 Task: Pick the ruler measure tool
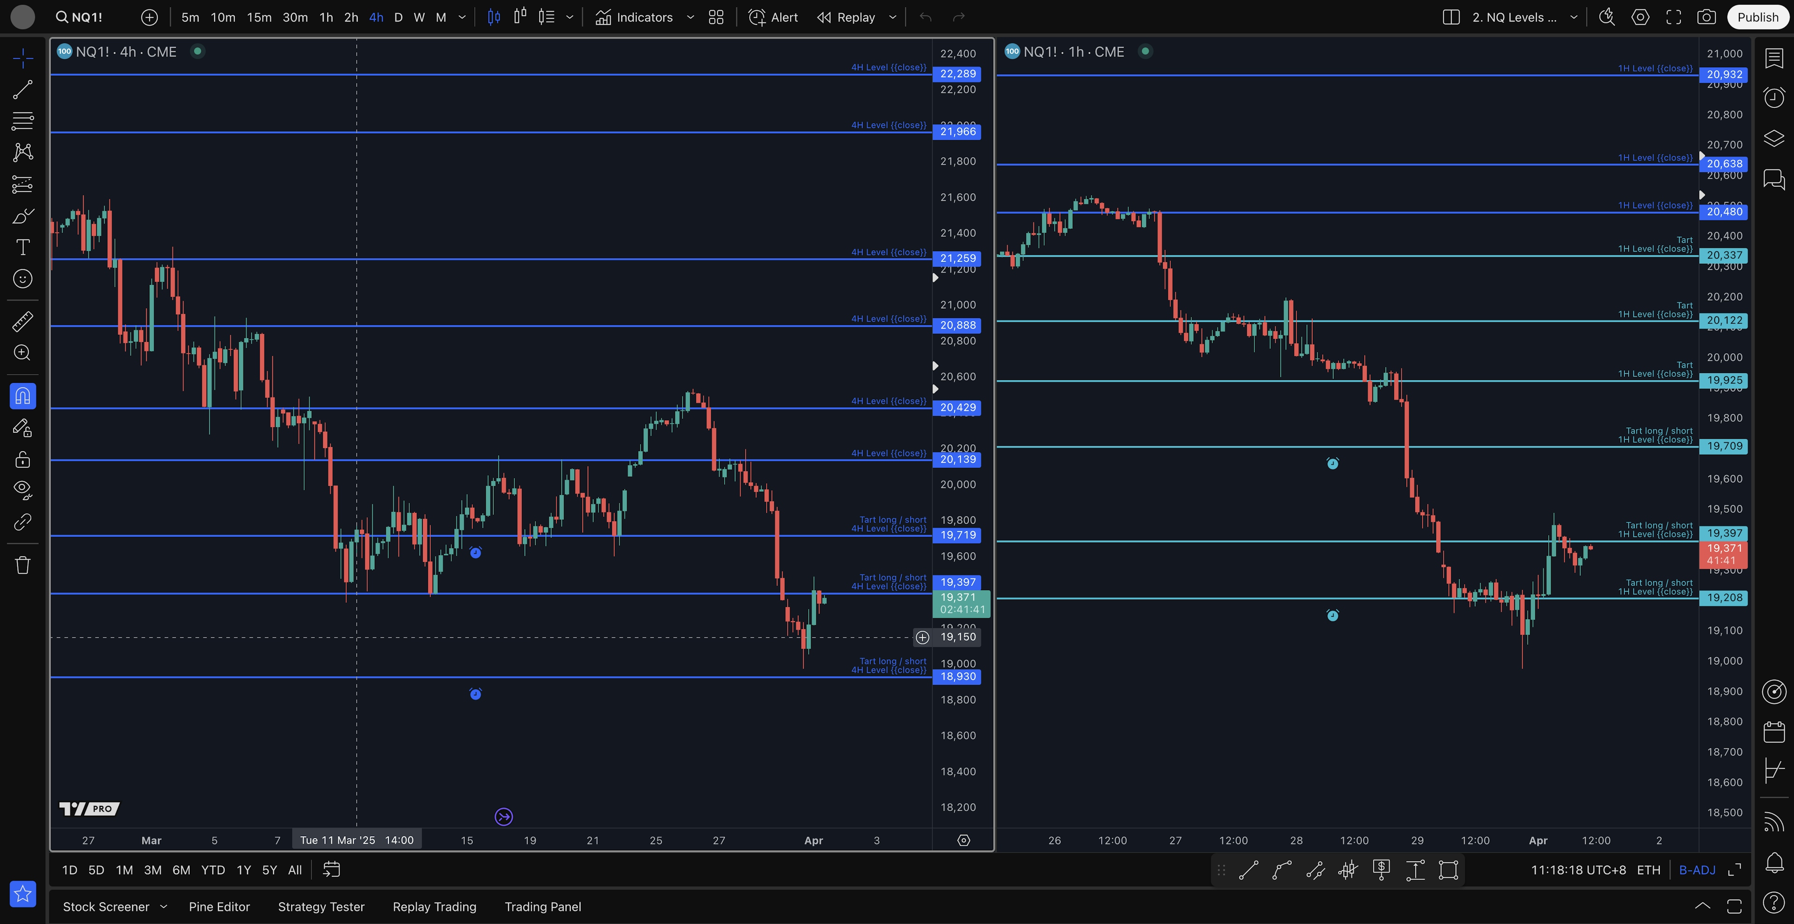pyautogui.click(x=22, y=321)
